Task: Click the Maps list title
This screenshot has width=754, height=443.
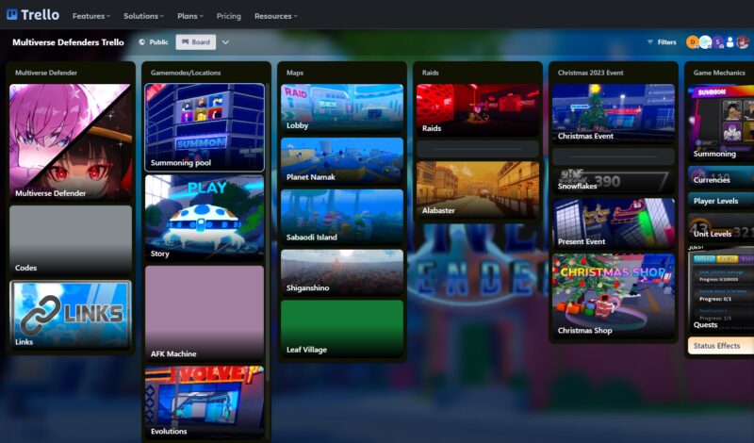Action: click(x=295, y=73)
